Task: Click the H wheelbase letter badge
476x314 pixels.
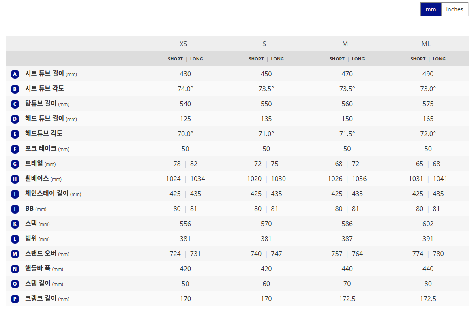Action: pyautogui.click(x=15, y=179)
